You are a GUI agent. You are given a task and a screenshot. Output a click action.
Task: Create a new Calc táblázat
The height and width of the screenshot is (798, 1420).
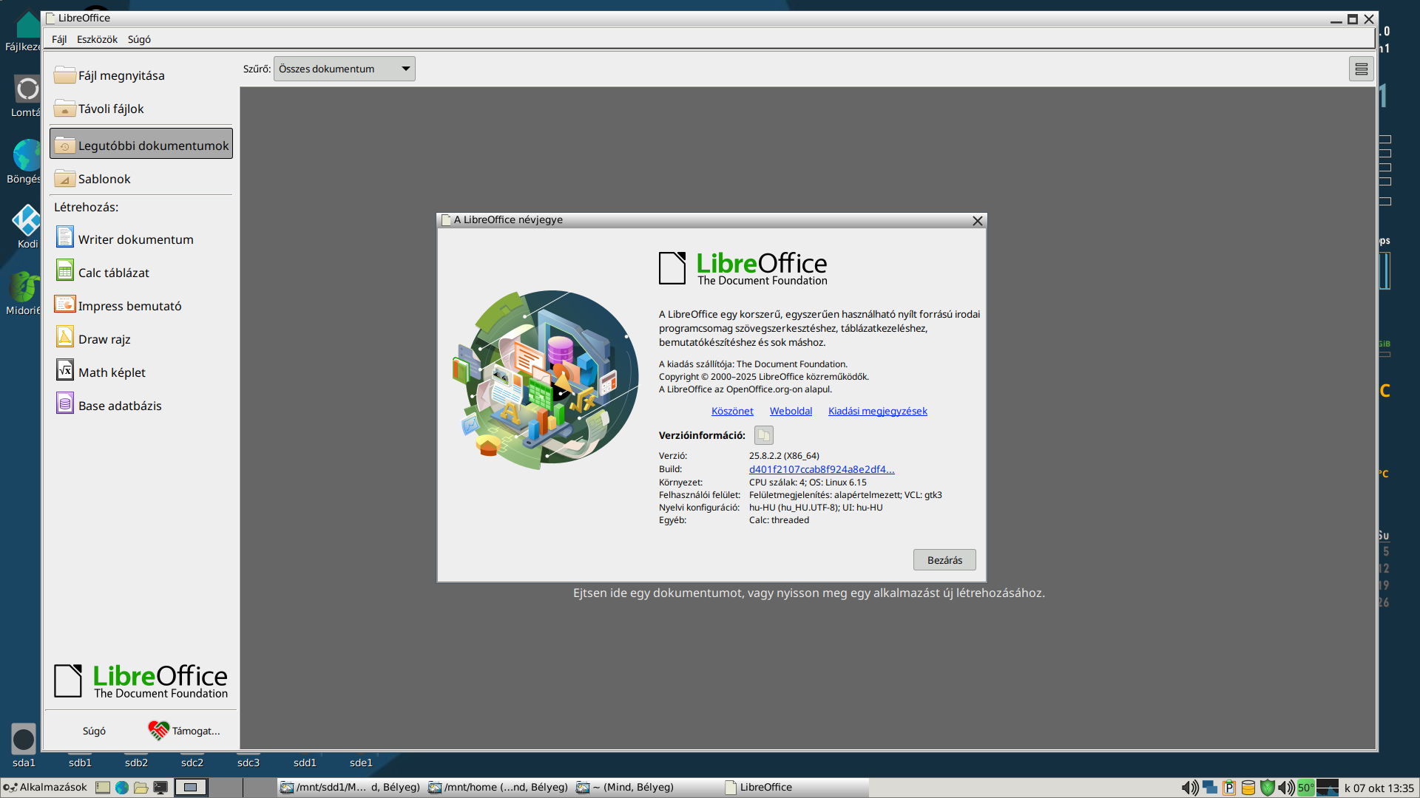coord(113,273)
